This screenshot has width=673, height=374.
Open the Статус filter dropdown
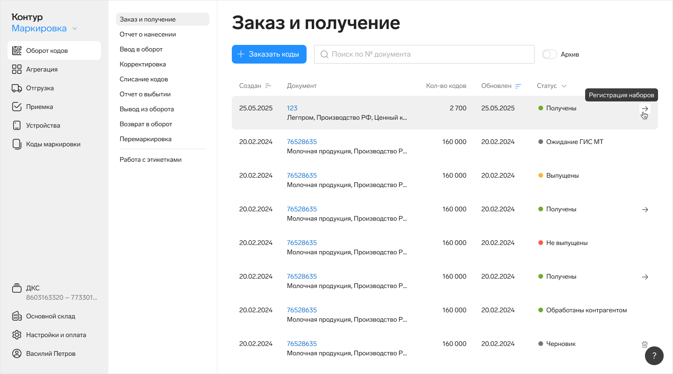click(552, 86)
